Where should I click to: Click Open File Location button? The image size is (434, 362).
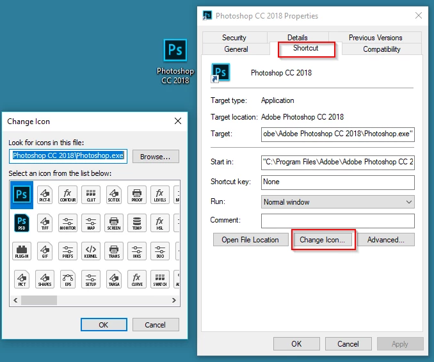point(250,240)
